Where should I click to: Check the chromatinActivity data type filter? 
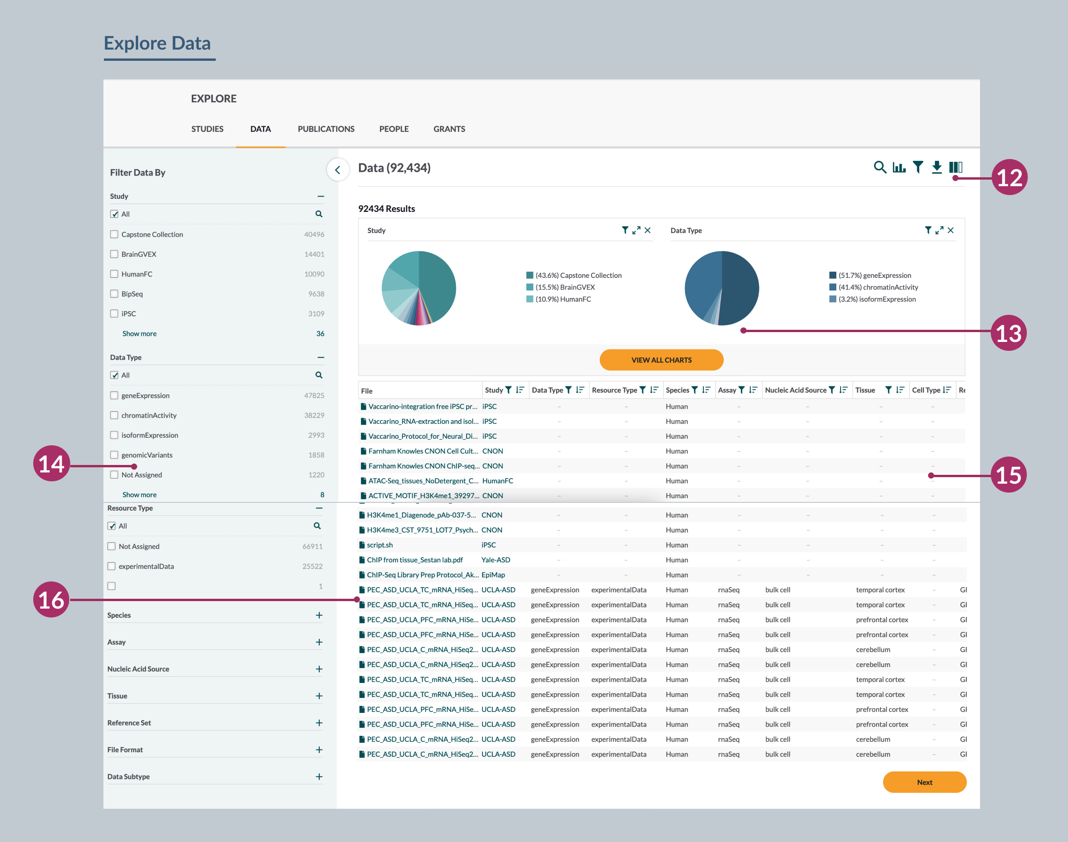point(114,415)
